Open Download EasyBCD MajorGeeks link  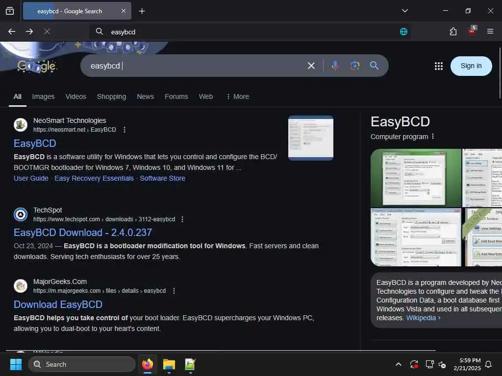click(58, 305)
